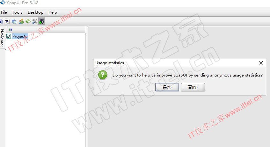This screenshot has height=147, width=270.
Task: Open the community forum people icon
Action: [21, 22]
